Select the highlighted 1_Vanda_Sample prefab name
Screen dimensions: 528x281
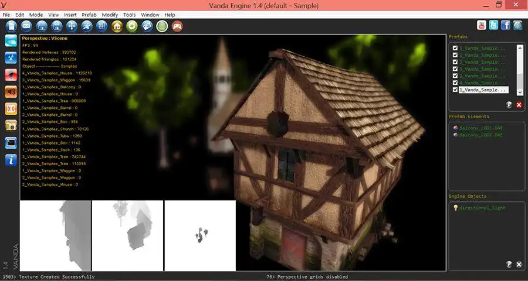click(483, 90)
